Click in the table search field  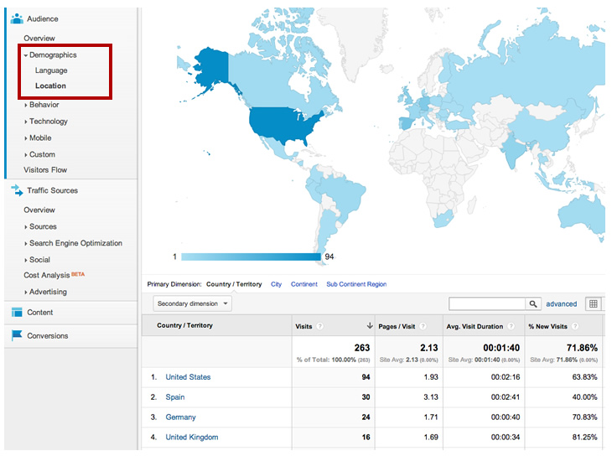tap(487, 303)
